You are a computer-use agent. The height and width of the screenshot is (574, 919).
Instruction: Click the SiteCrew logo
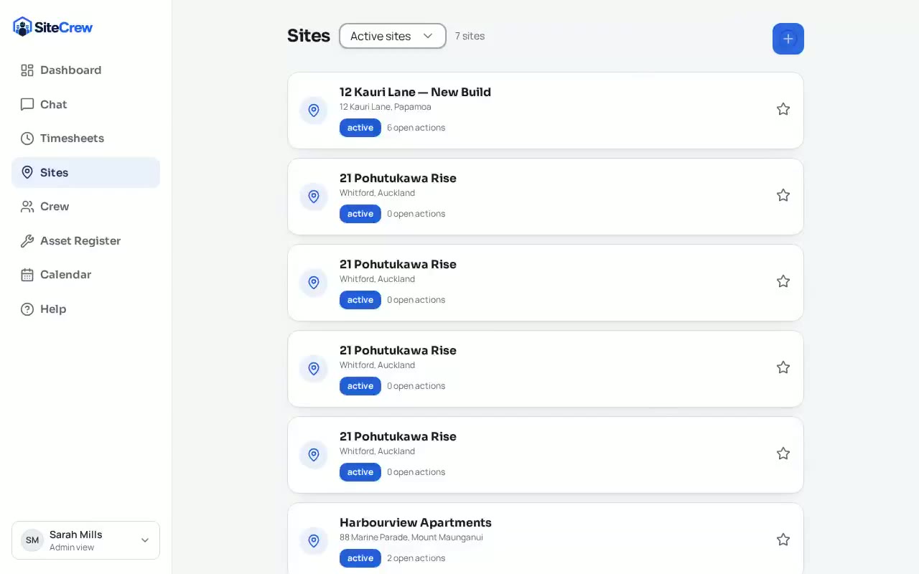(53, 27)
